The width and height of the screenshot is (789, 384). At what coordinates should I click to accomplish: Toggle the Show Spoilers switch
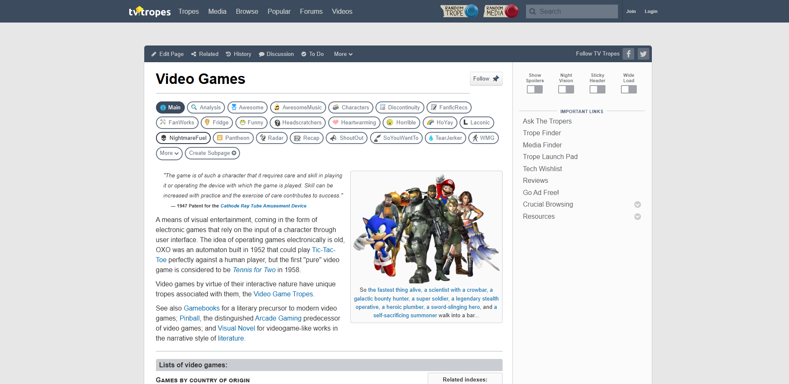535,89
